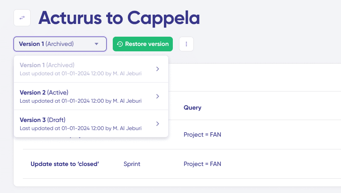Click the chevron arrow on Version 2 row
The image size is (341, 193).
point(157,96)
